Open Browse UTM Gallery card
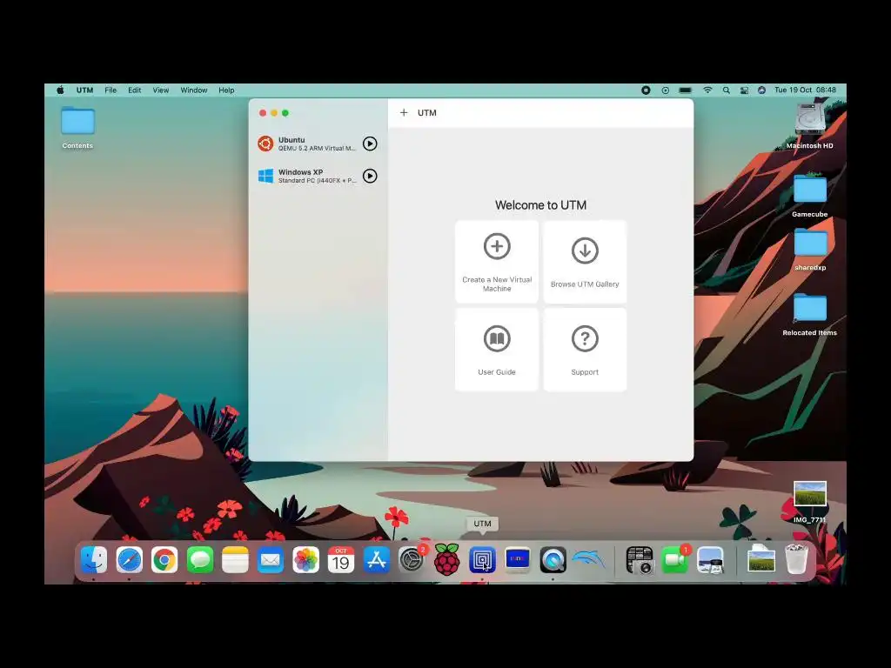This screenshot has width=891, height=668. pos(585,262)
